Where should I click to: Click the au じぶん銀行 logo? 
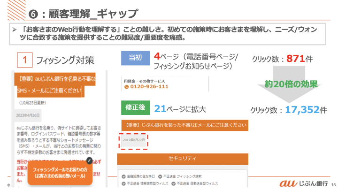[x=304, y=183]
